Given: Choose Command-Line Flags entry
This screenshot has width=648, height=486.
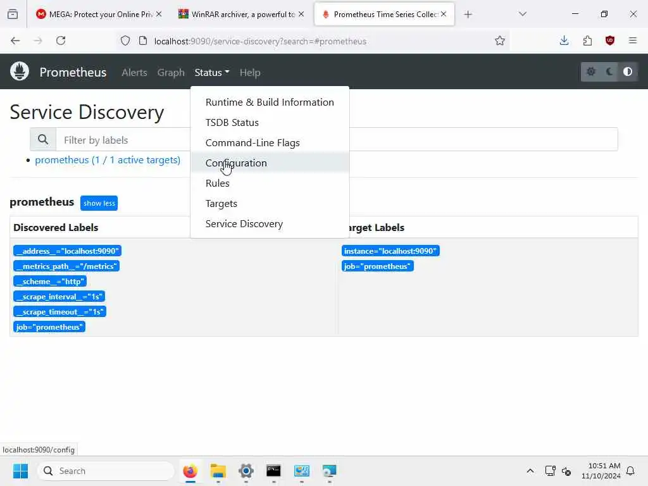Looking at the screenshot, I should (270, 142).
